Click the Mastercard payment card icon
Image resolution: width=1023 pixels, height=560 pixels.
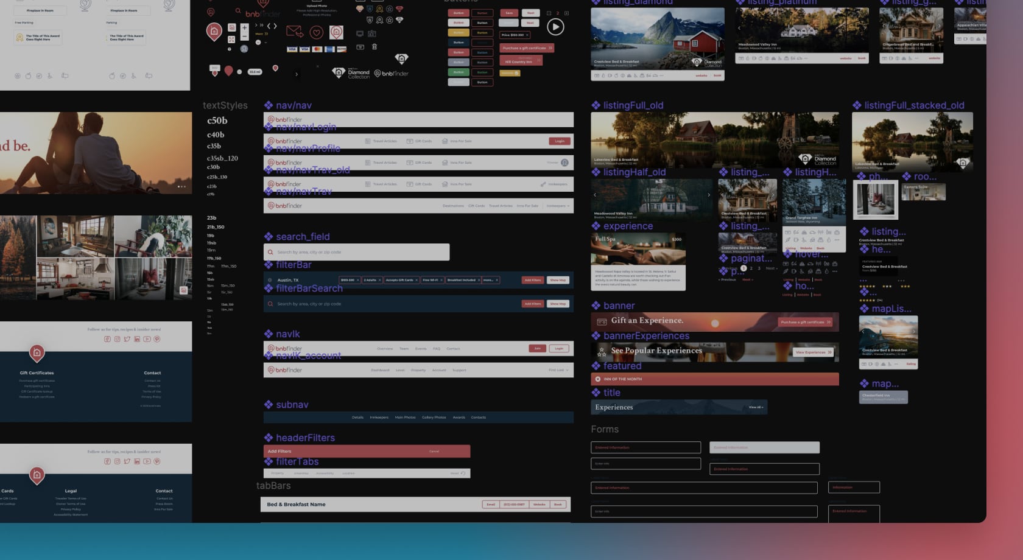pos(317,49)
